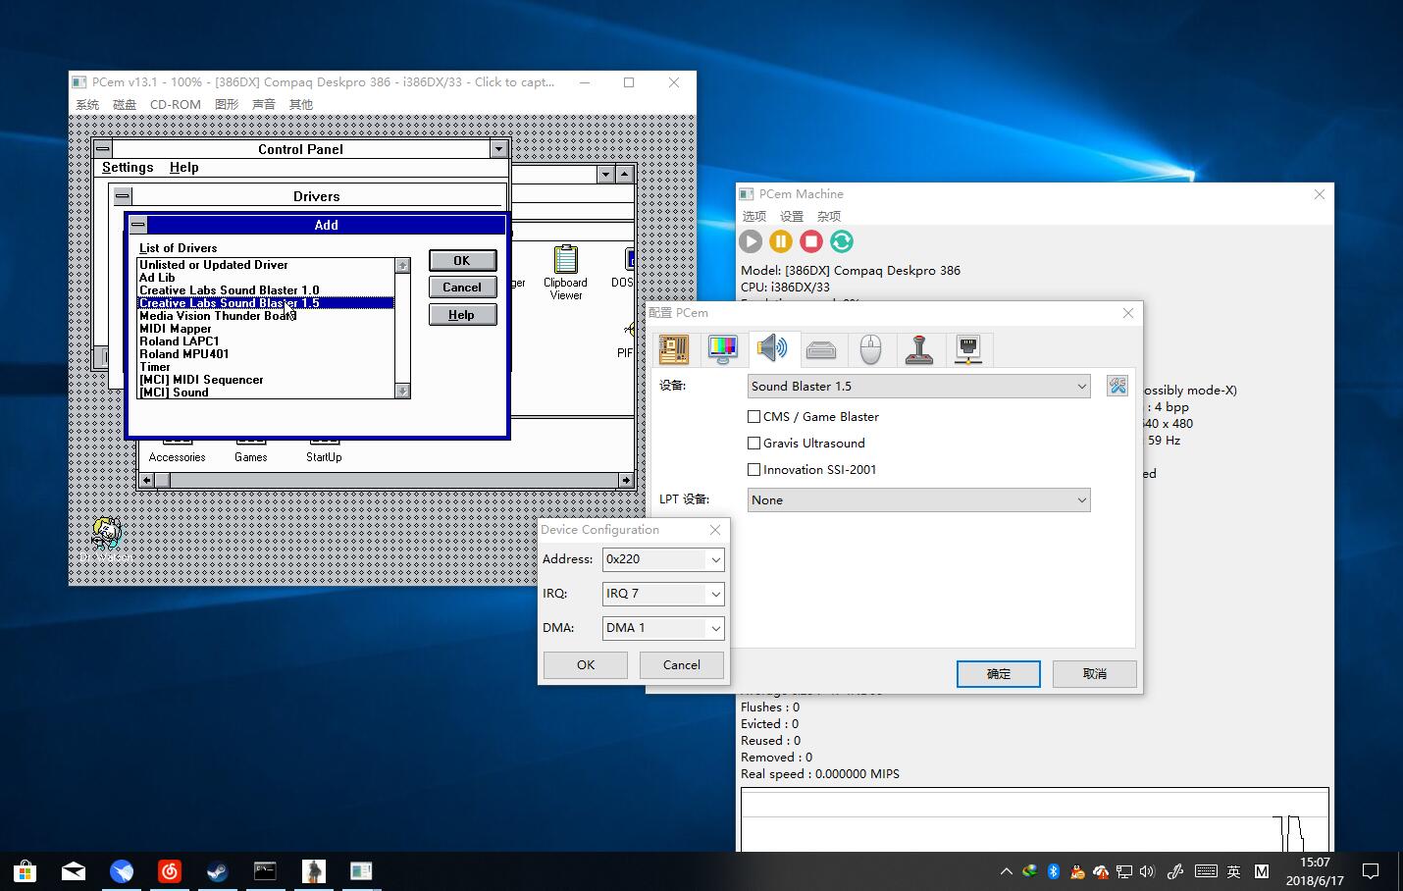The width and height of the screenshot is (1403, 891).
Task: Click the 取消 button in PCem config
Action: click(1095, 673)
